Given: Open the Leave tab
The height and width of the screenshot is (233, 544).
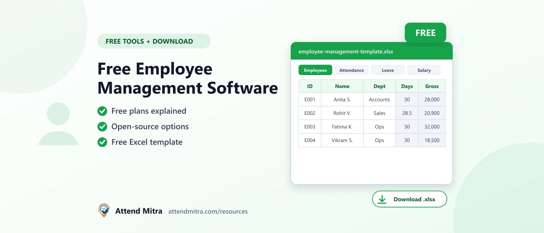Looking at the screenshot, I should coord(388,70).
